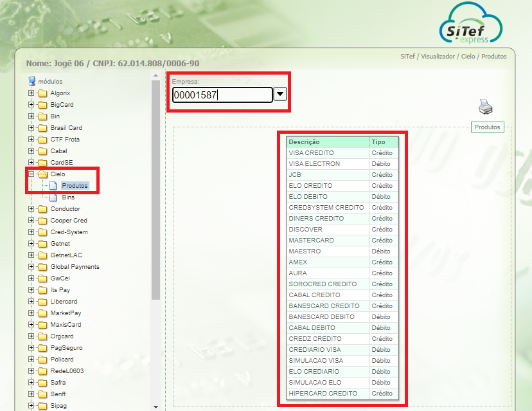Viewport: 532px width, 411px height.
Task: Select the BANESCARD DEBITO row
Action: (342, 317)
